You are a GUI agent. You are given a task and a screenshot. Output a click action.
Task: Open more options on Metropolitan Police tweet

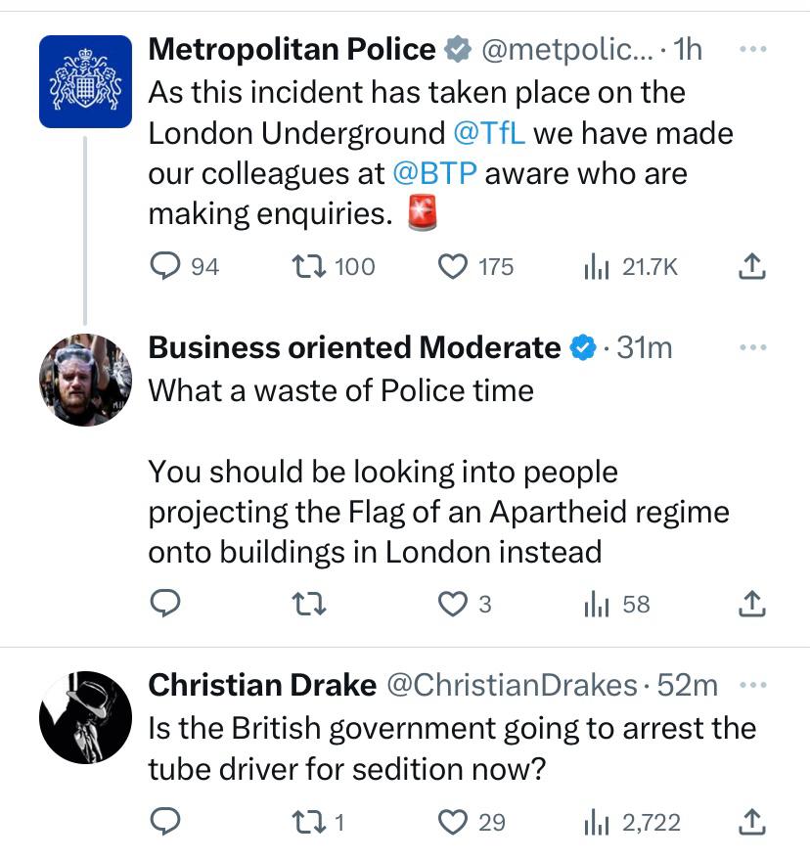[751, 49]
